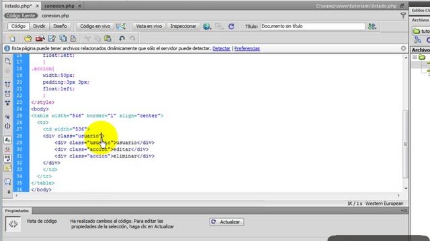Click the Undo arrow icon
Screen dimensions: 430x241
click(122, 38)
